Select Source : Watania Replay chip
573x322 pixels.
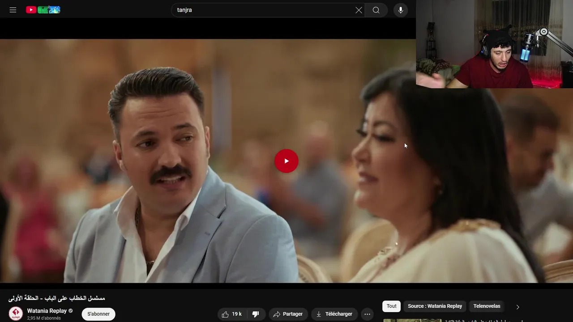pyautogui.click(x=435, y=306)
